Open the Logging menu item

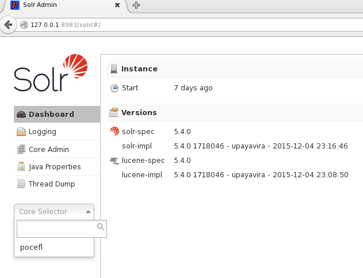point(57,132)
